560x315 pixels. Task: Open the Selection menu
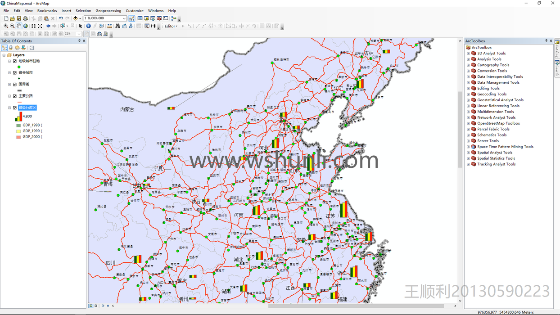[x=83, y=11]
